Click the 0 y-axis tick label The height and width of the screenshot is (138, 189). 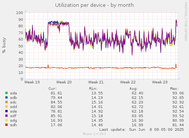[x=22, y=79]
